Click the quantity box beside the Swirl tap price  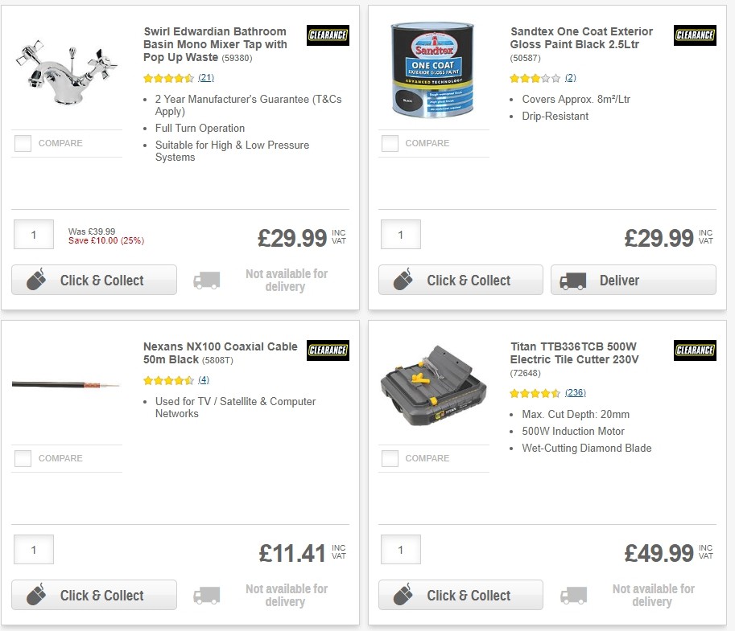coord(33,235)
